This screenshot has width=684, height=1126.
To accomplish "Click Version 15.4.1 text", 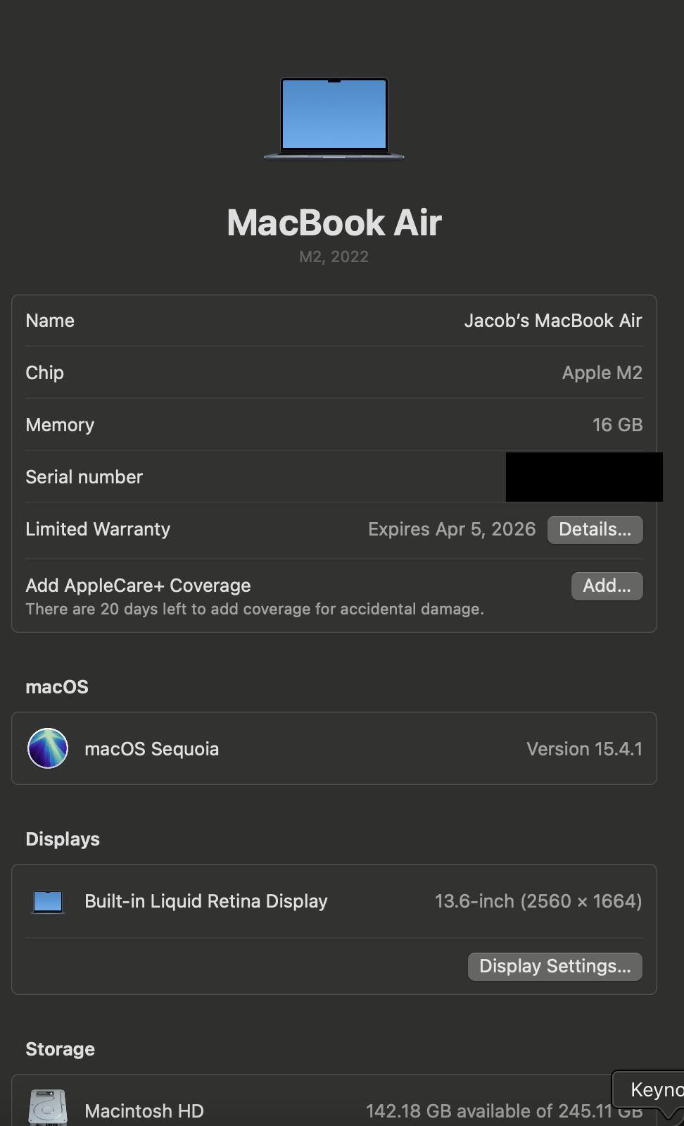I will pos(584,749).
